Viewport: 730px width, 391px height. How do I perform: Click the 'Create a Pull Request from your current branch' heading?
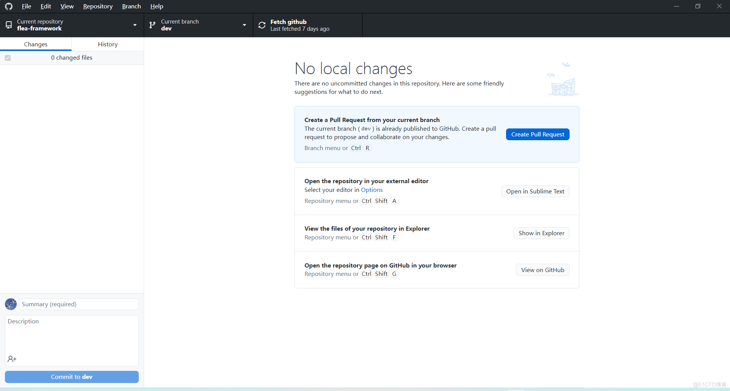click(372, 120)
